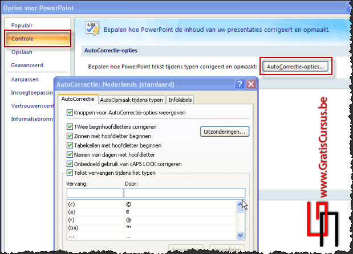Open the Opslaan category
Image resolution: width=353 pixels, height=254 pixels.
22,52
